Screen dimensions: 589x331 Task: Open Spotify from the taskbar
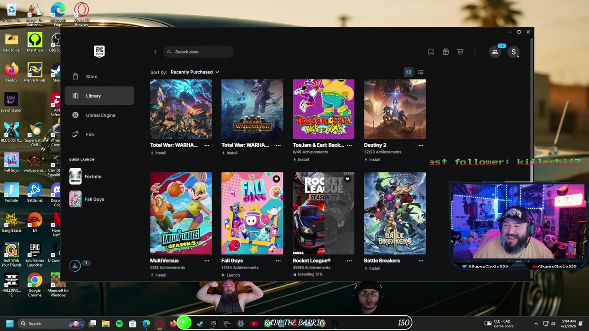tap(119, 324)
